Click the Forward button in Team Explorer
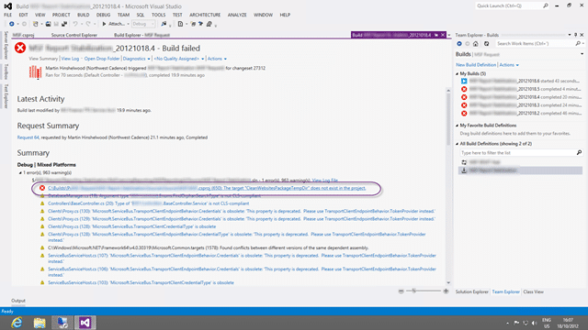This screenshot has height=330, width=588. [x=468, y=44]
